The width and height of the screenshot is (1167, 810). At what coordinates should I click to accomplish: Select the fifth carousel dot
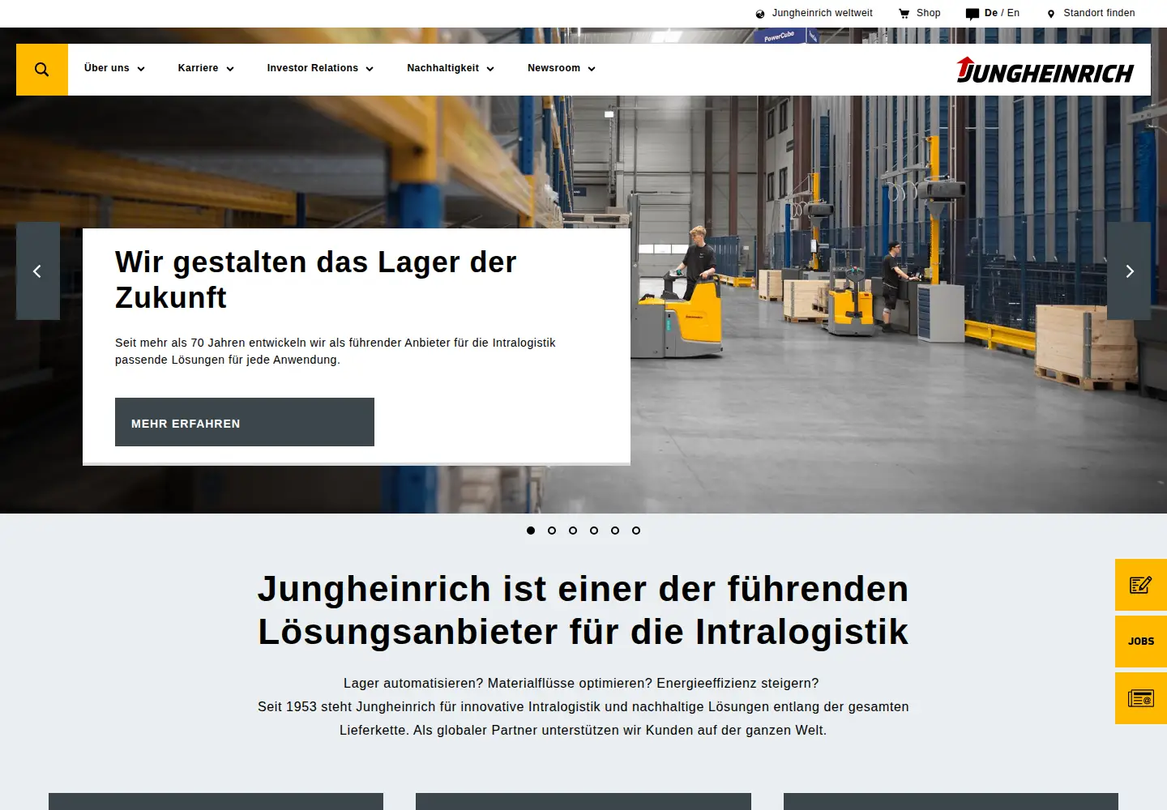point(615,531)
